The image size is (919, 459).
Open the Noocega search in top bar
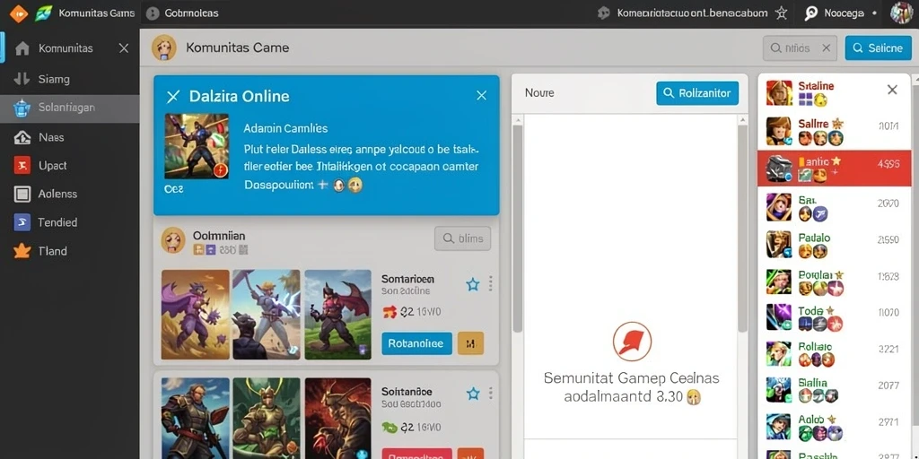coord(840,13)
